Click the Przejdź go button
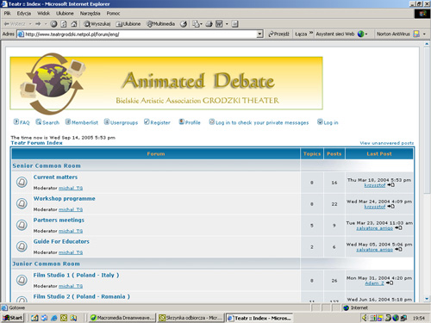This screenshot has width=431, height=323. click(x=278, y=34)
